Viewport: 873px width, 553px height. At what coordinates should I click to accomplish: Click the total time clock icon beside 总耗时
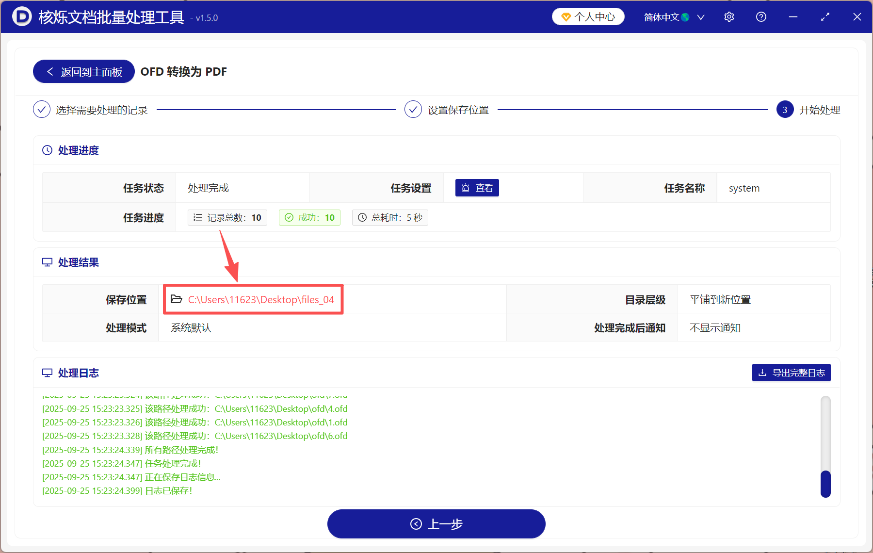click(362, 217)
